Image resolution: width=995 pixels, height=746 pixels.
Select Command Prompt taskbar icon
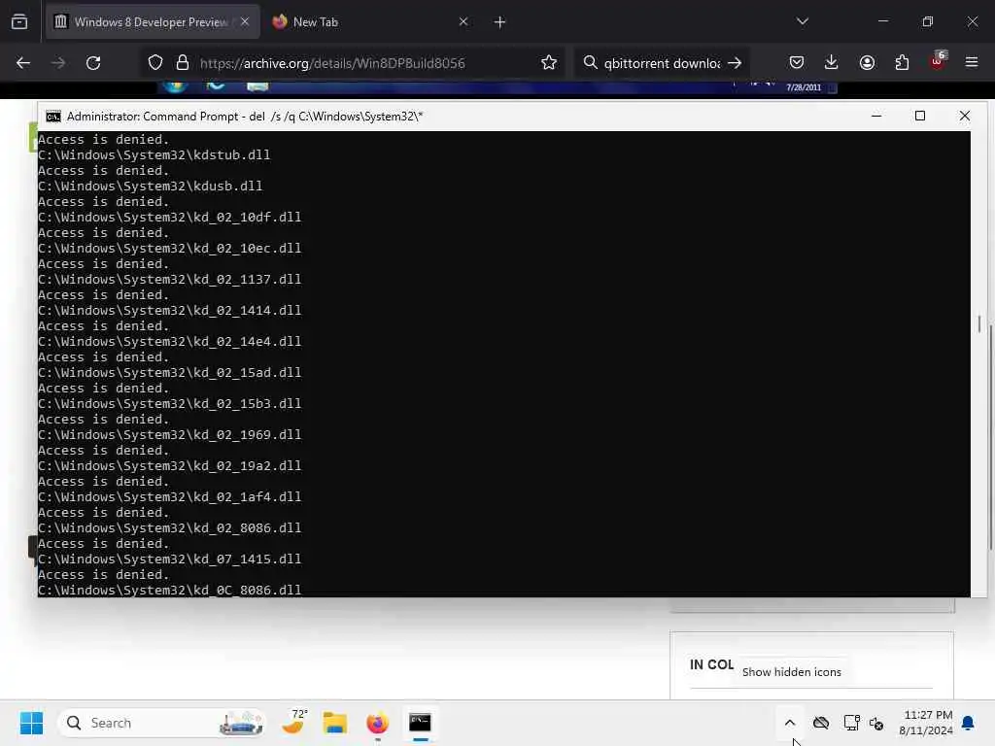point(420,723)
